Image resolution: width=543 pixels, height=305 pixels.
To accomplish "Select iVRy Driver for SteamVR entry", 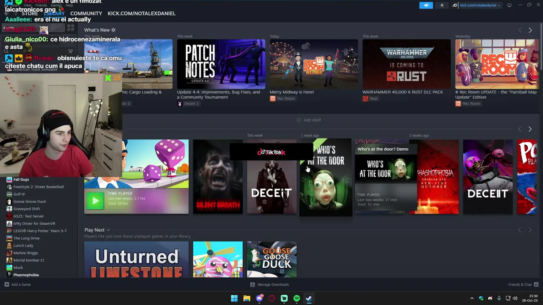I will [x=34, y=224].
